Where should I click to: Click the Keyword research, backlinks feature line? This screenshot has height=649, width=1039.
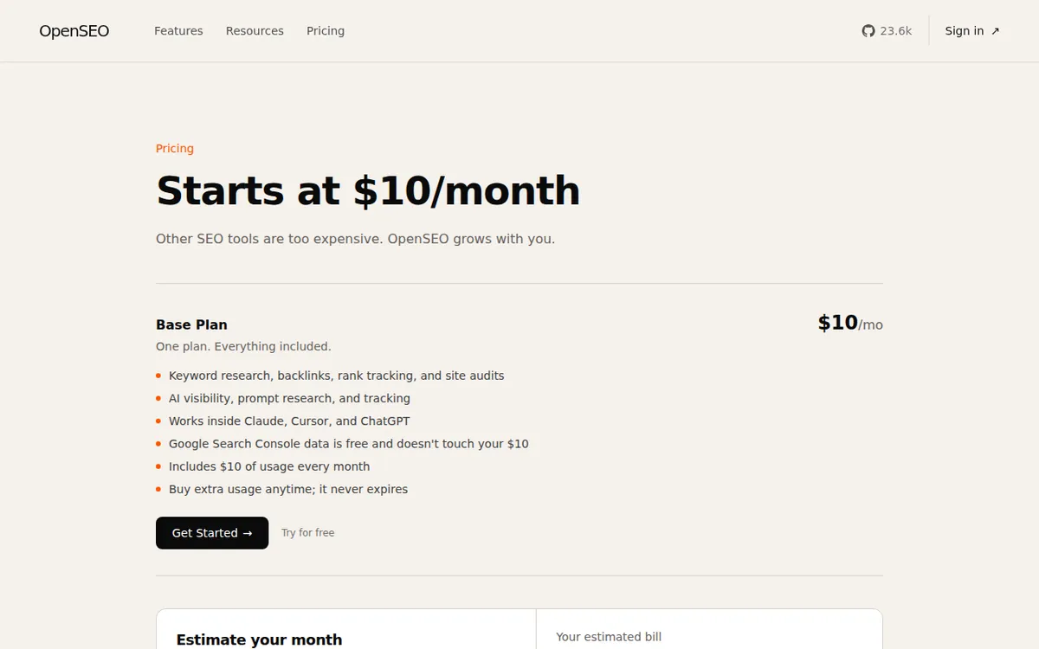pyautogui.click(x=337, y=376)
